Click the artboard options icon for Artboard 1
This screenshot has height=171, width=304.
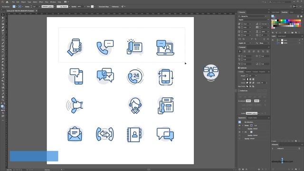[299, 149]
